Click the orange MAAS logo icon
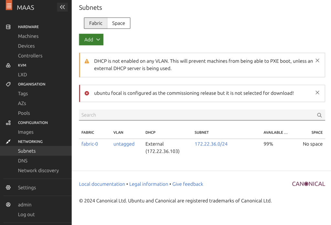 coord(9,5)
